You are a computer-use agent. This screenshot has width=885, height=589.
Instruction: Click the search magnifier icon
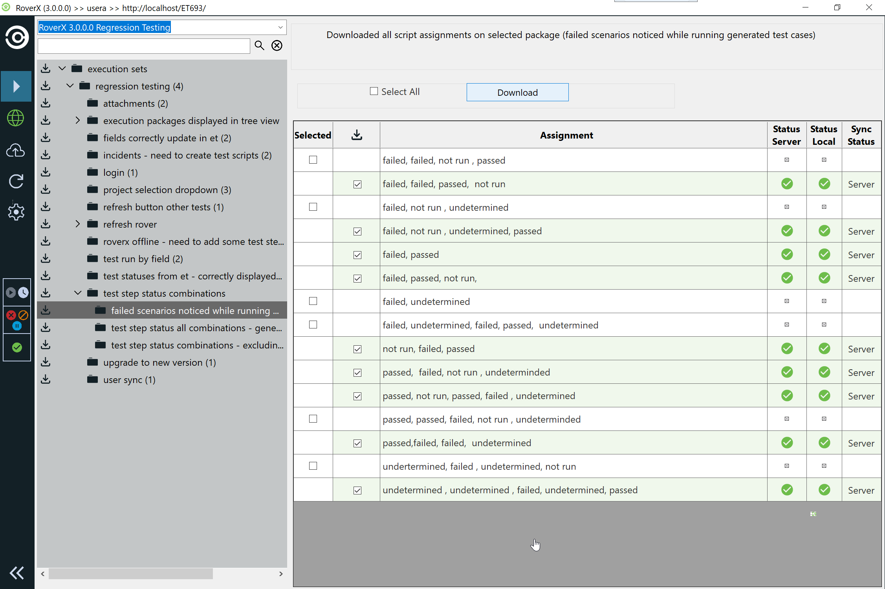click(259, 46)
